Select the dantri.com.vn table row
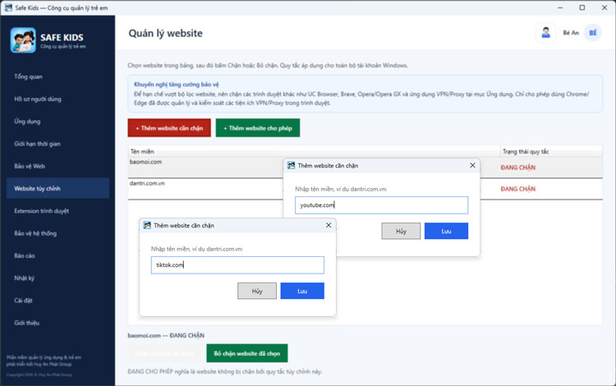 point(365,189)
